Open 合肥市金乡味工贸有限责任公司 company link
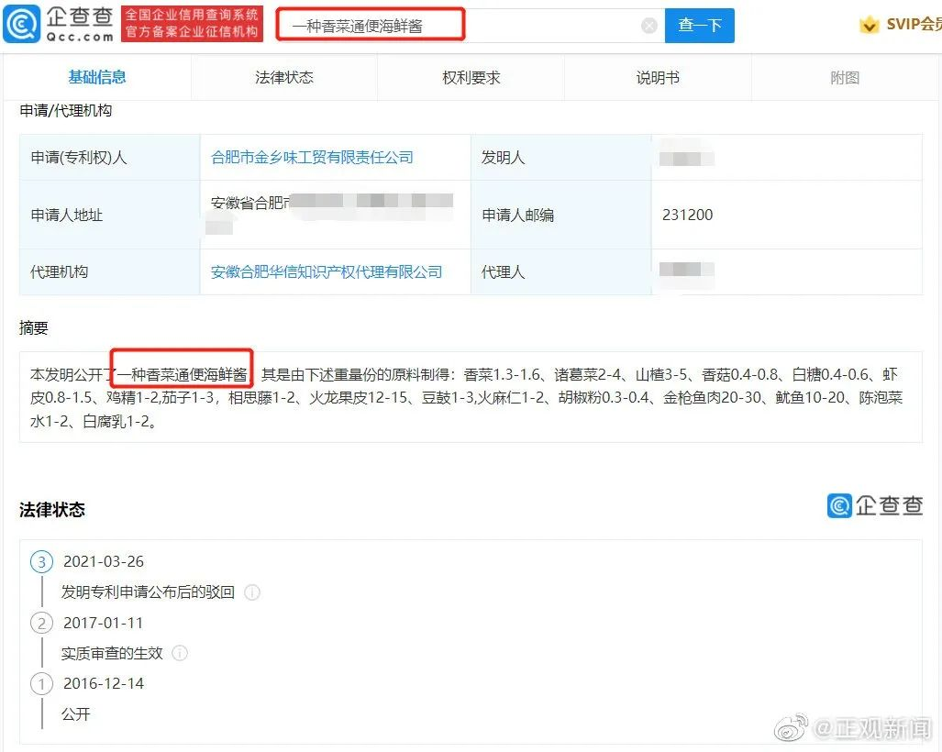Screen dimensions: 942x752 point(312,158)
